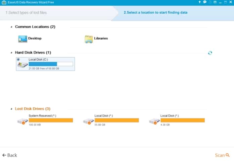Select the Local Disk (C:) radio button
This screenshot has width=234, height=162.
tap(18, 60)
